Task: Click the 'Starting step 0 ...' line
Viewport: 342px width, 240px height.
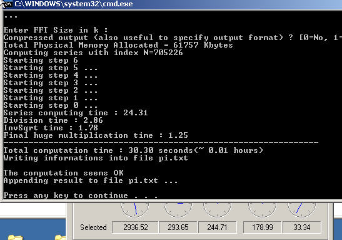Action: pyautogui.click(x=51, y=105)
